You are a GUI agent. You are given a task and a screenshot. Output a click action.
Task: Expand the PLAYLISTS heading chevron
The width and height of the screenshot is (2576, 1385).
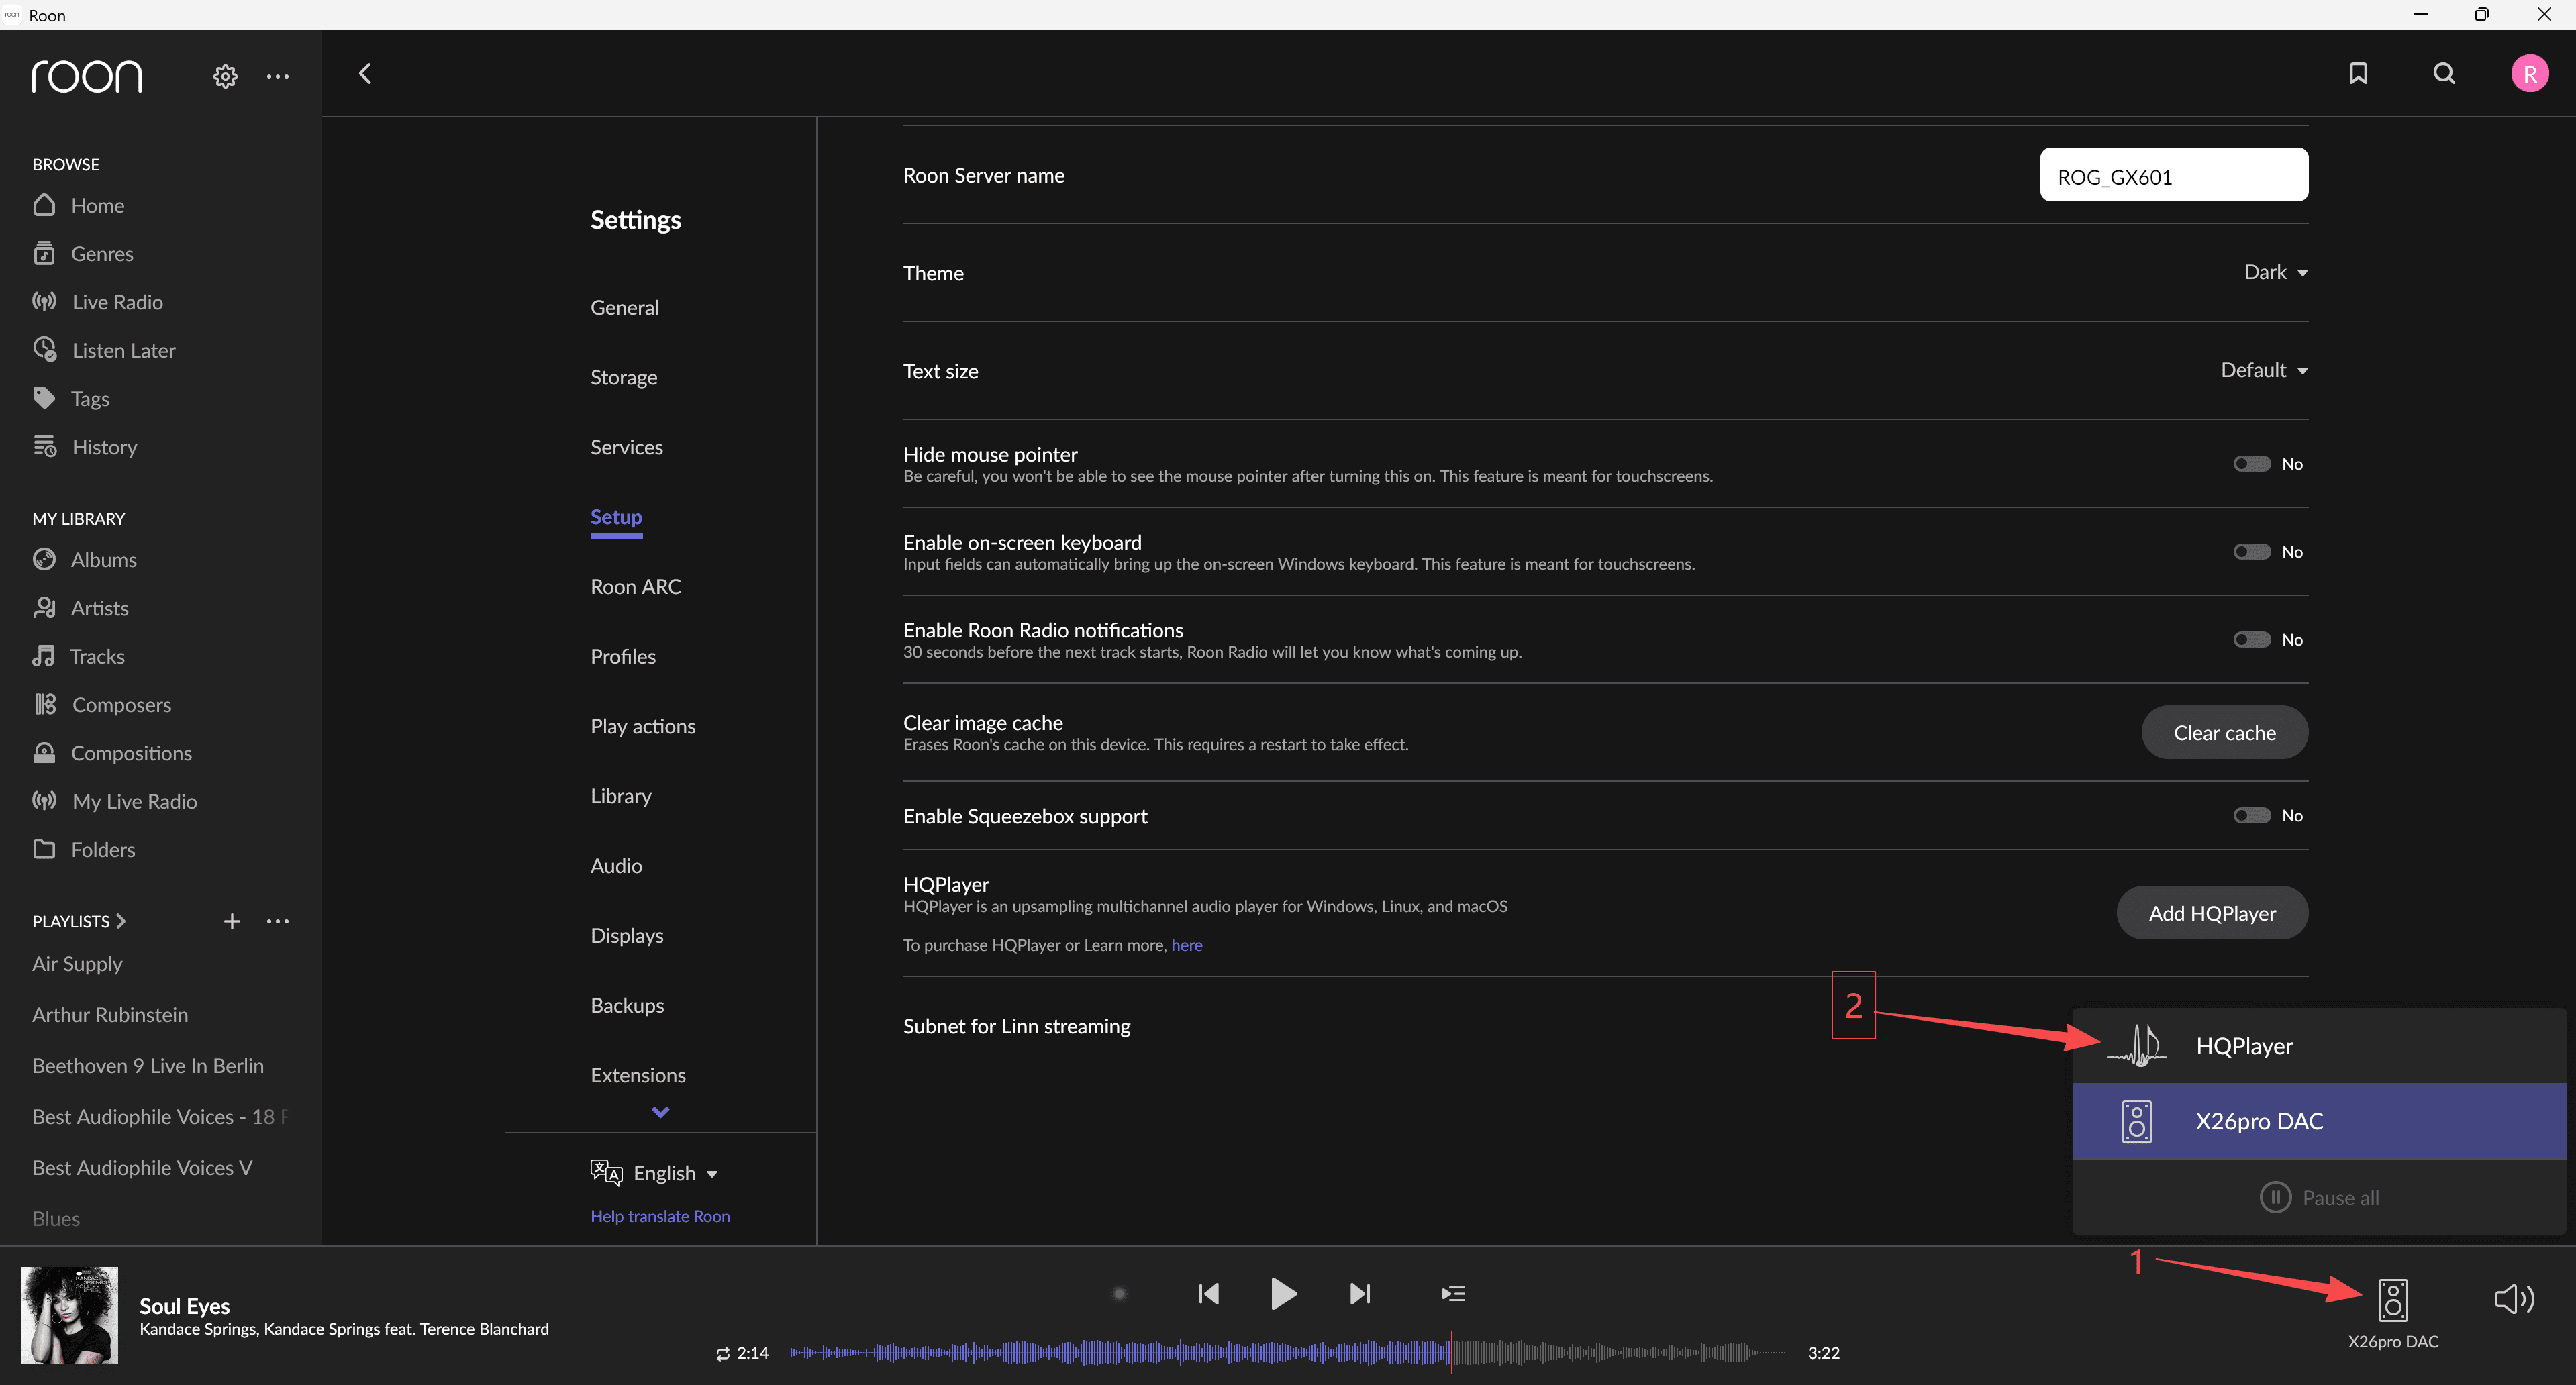pyautogui.click(x=120, y=921)
